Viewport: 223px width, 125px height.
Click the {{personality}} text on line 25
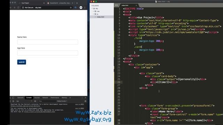coord(188,79)
